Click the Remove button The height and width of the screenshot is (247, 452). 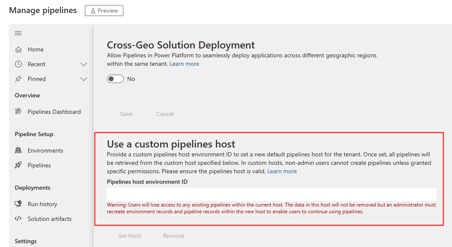click(174, 236)
